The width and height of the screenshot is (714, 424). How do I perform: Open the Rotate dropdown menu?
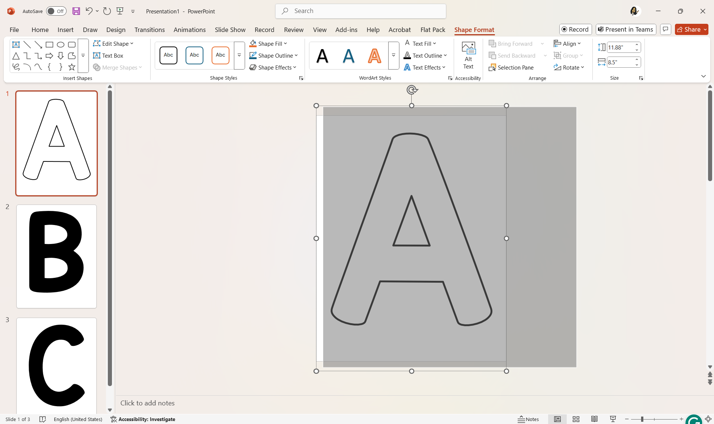[569, 67]
